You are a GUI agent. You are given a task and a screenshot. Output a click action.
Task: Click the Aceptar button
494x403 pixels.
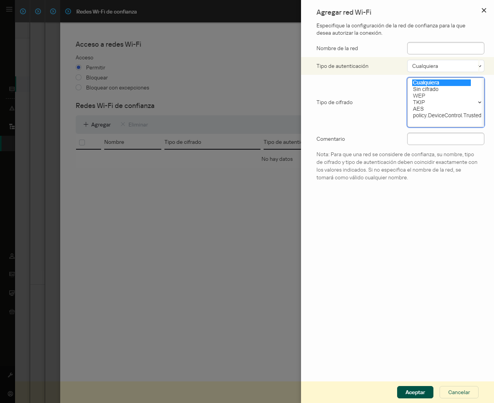pyautogui.click(x=415, y=392)
